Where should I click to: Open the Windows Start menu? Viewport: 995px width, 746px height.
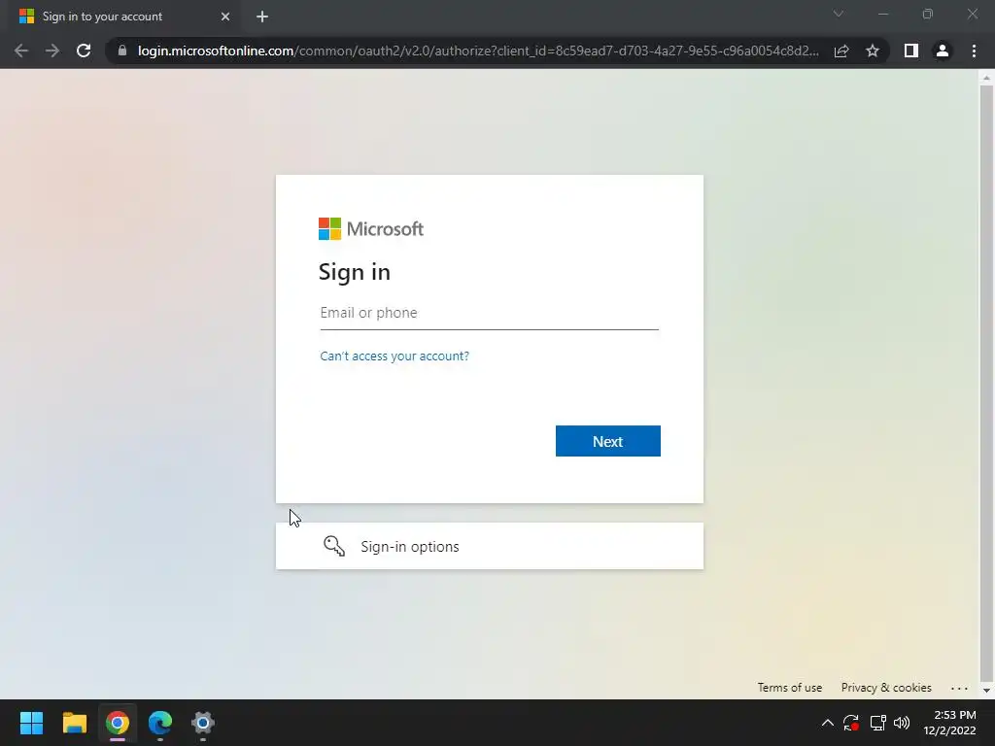point(31,723)
